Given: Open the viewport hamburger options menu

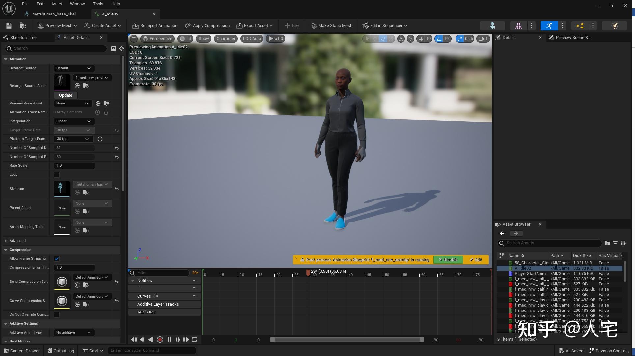Looking at the screenshot, I should tap(134, 39).
